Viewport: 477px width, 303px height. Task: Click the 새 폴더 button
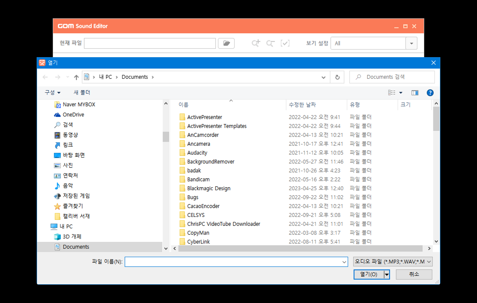(x=82, y=93)
